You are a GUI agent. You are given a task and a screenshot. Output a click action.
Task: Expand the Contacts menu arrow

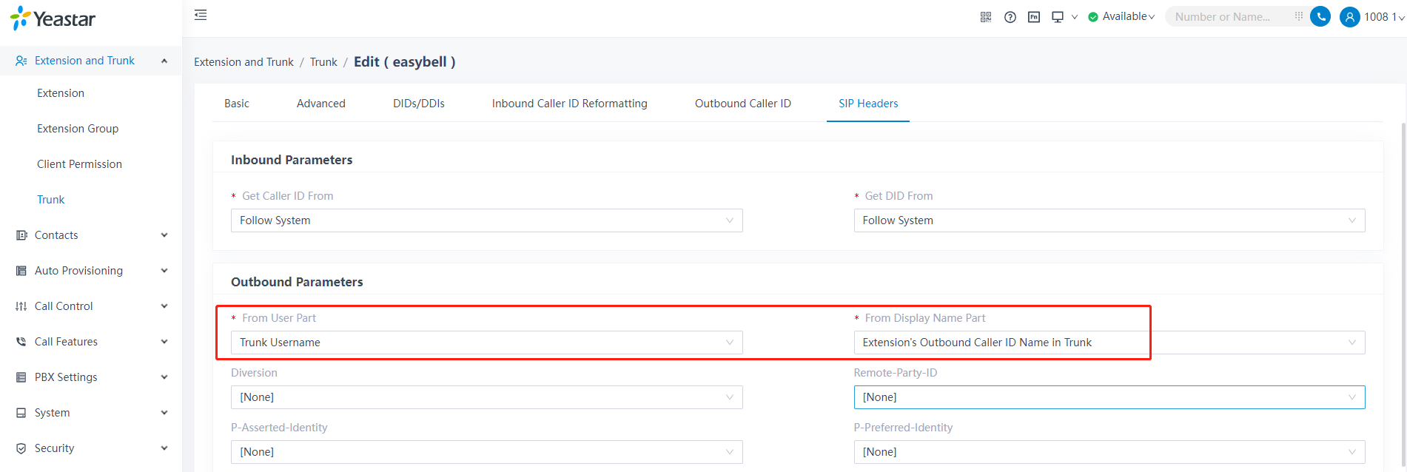coord(164,235)
